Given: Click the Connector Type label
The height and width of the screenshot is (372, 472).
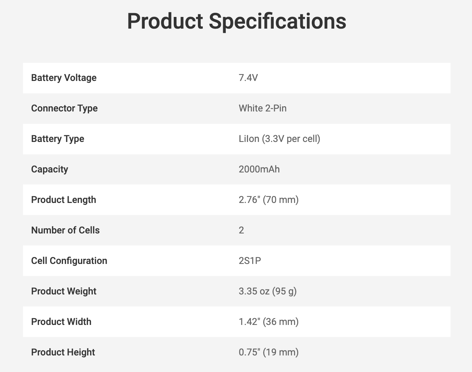Looking at the screenshot, I should tap(64, 108).
